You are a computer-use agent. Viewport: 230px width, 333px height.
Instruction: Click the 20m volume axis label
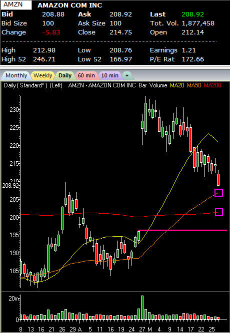pyautogui.click(x=14, y=299)
